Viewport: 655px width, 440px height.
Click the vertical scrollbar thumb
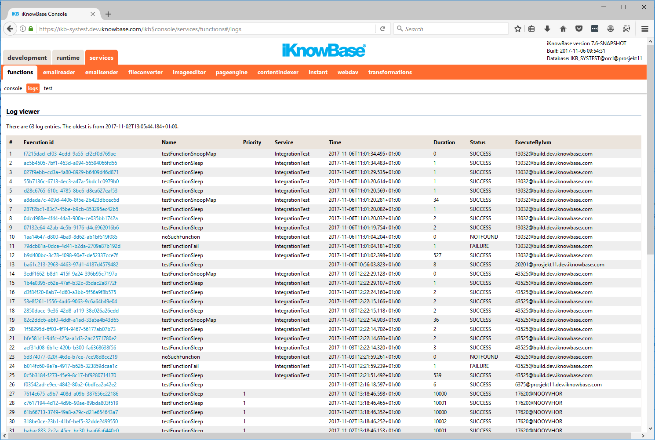coord(651,150)
